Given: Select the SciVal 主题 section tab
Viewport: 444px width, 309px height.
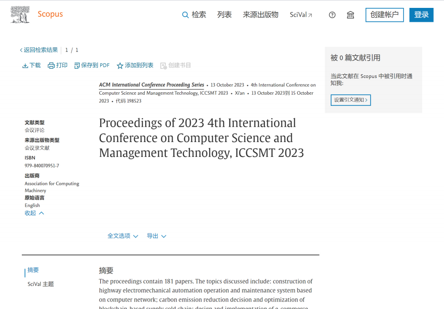Looking at the screenshot, I should (40, 284).
